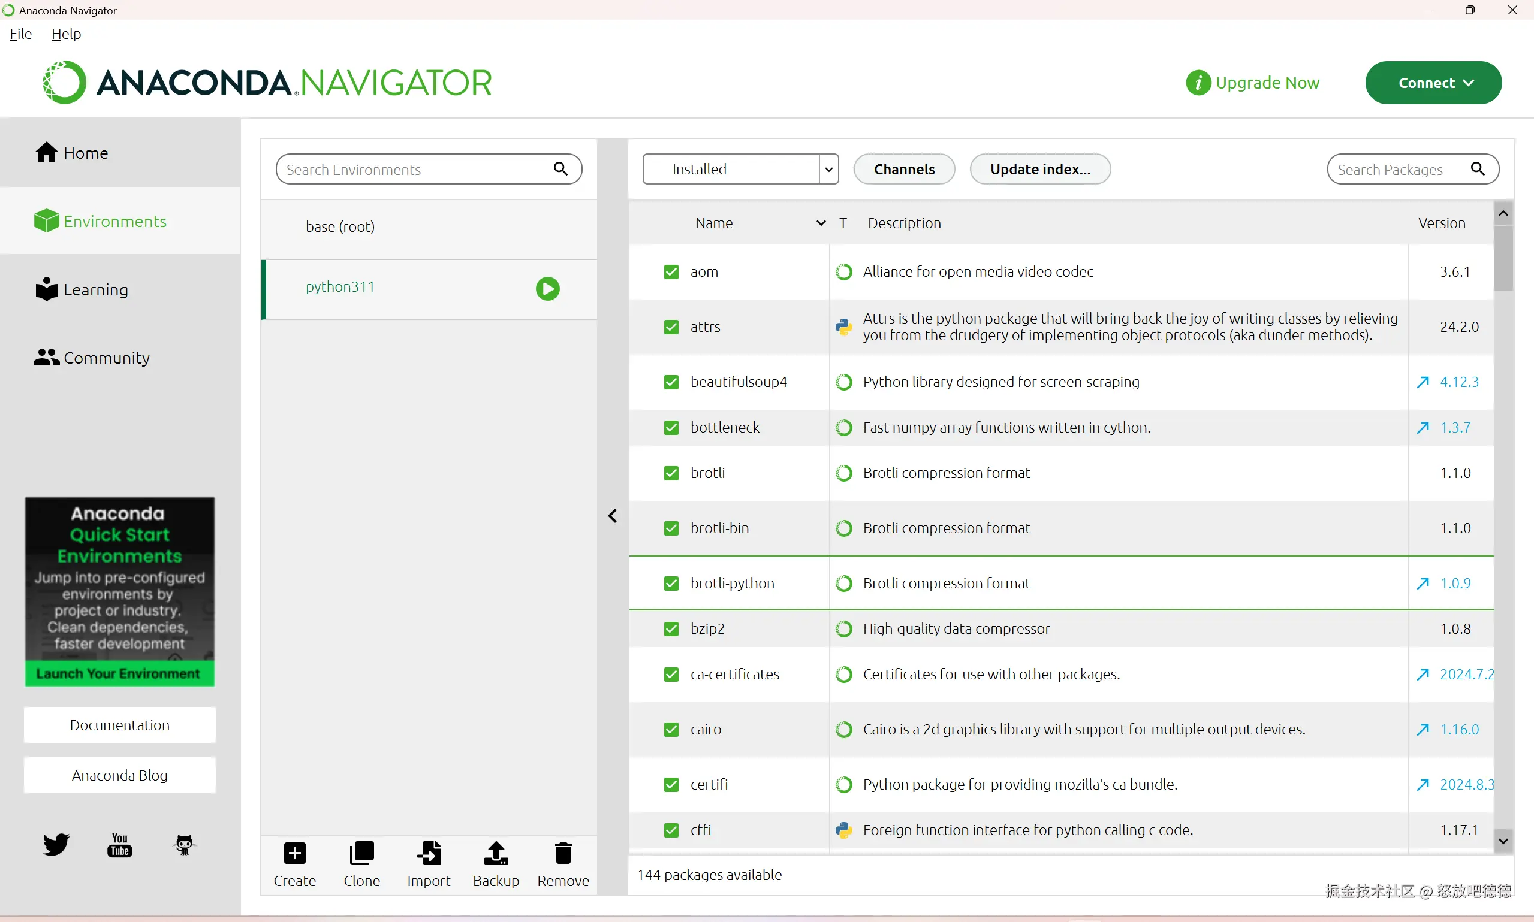Click the Create environment icon
The image size is (1534, 922).
click(294, 853)
